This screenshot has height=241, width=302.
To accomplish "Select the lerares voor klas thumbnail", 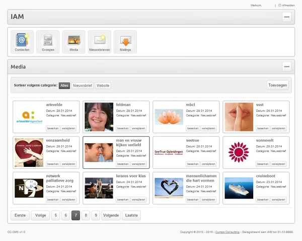I will (99, 188).
